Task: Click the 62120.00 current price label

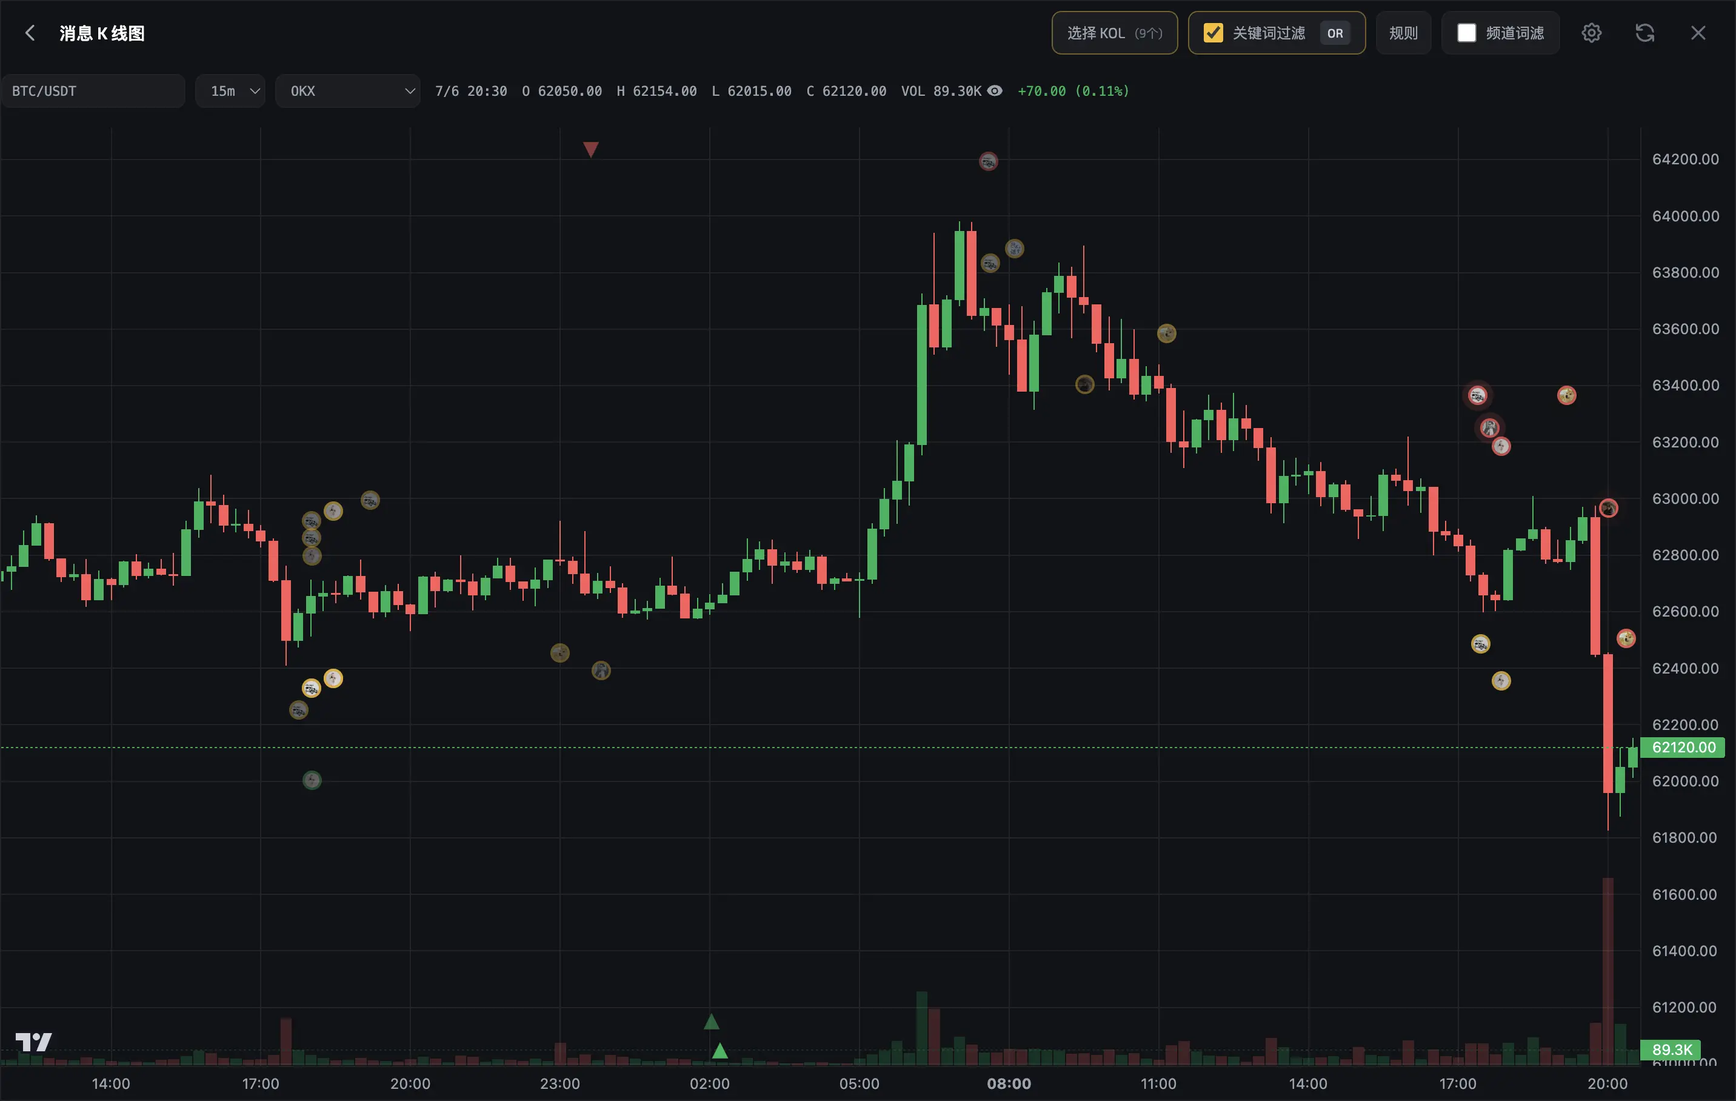Action: pos(1683,747)
